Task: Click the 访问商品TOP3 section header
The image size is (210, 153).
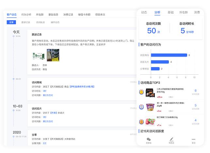Action: click(x=150, y=83)
